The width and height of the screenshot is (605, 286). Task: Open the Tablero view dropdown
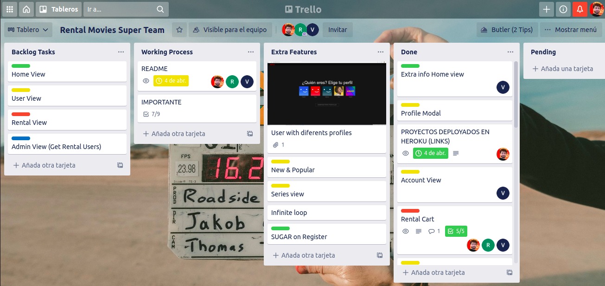[x=28, y=30]
